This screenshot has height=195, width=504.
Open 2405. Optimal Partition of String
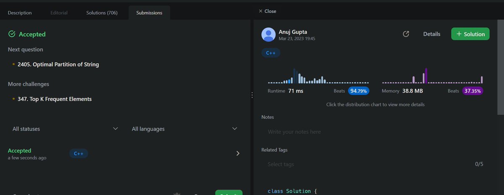[58, 65]
